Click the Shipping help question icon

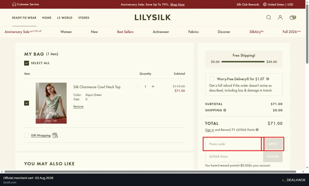(x=225, y=110)
